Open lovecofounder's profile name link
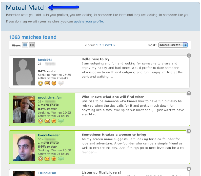Screen dimensions: 201x176 pos(49,135)
